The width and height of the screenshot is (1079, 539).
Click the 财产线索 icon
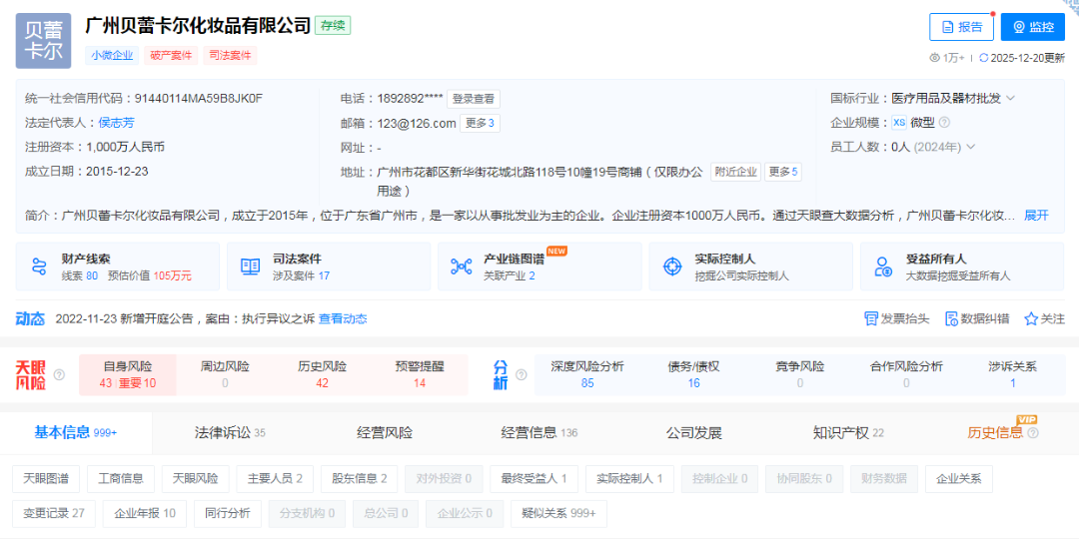(40, 267)
